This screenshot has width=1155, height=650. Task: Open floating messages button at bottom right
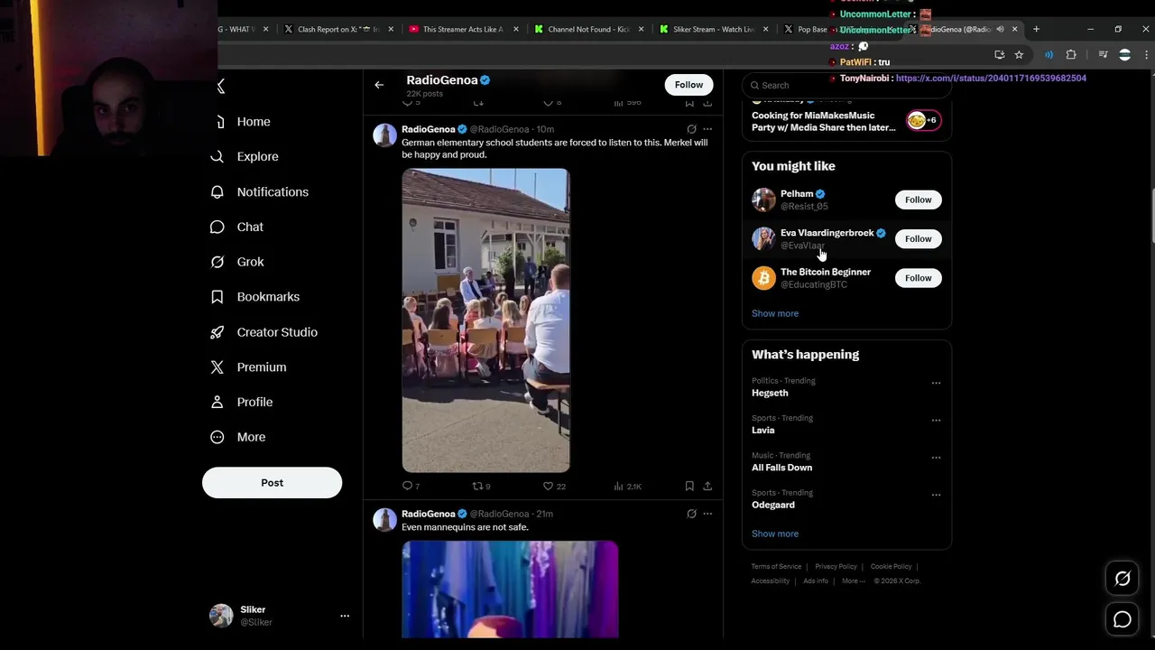[x=1123, y=619]
